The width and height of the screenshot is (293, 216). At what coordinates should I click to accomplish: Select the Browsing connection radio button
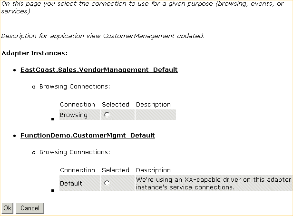[x=107, y=115]
